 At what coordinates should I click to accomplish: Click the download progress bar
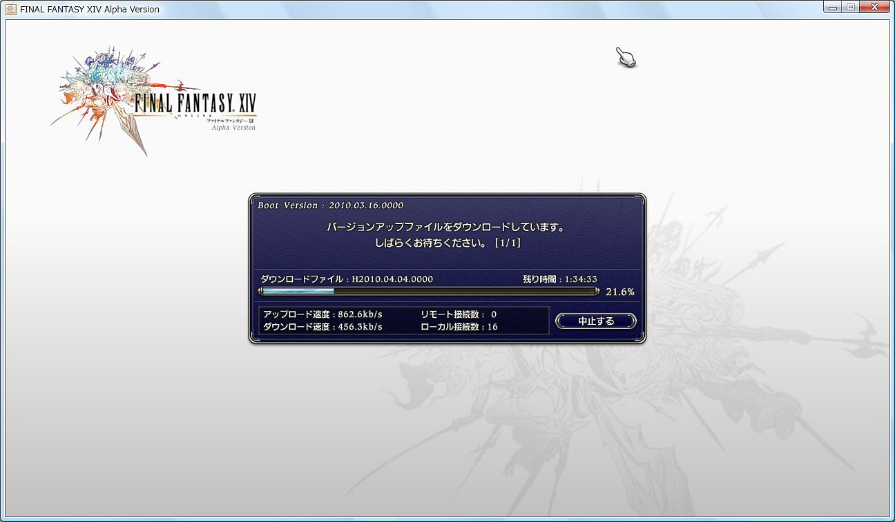coord(428,291)
